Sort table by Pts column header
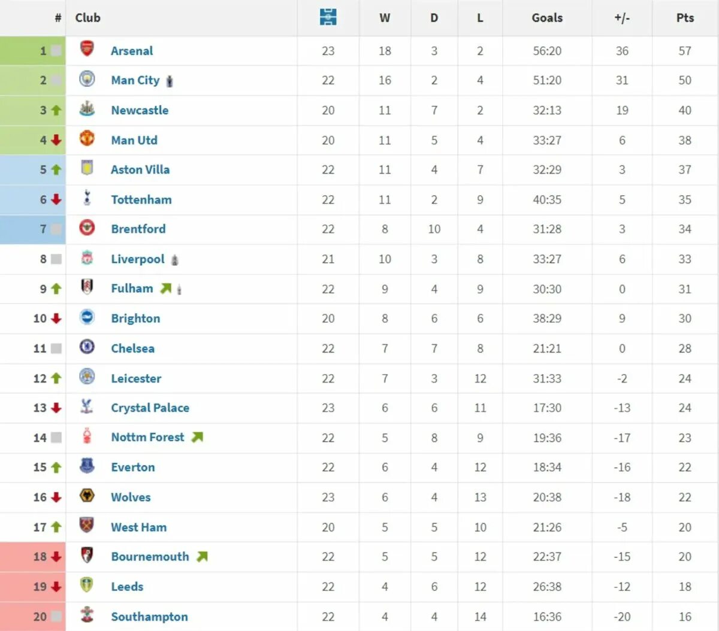 point(685,18)
